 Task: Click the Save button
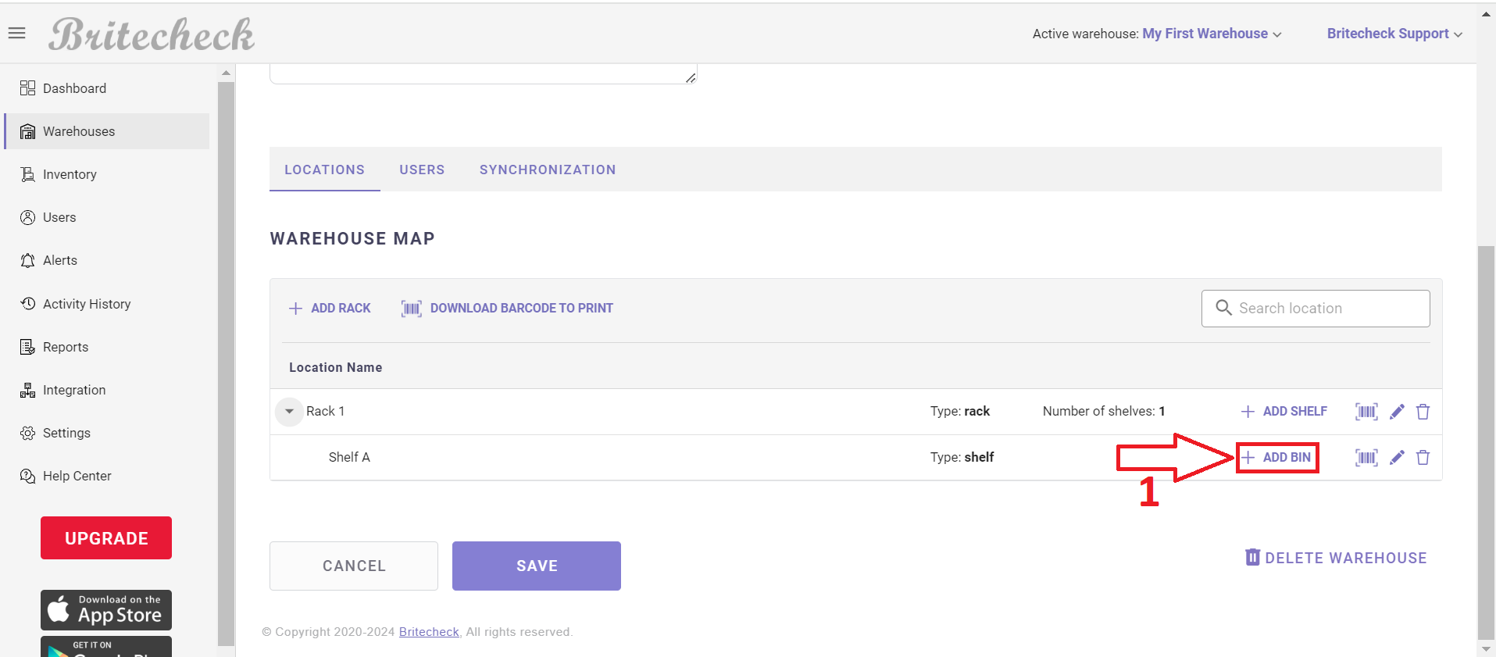coord(537,566)
